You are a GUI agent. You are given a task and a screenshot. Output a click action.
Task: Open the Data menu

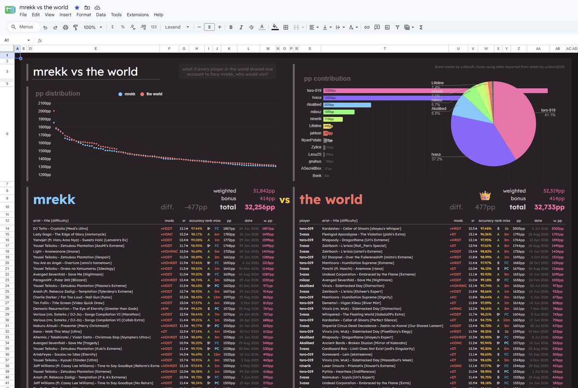101,15
